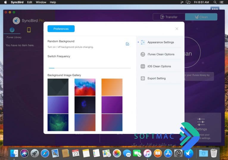The width and height of the screenshot is (228, 160).
Task: Open the Trash in dock
Action: pos(214,153)
